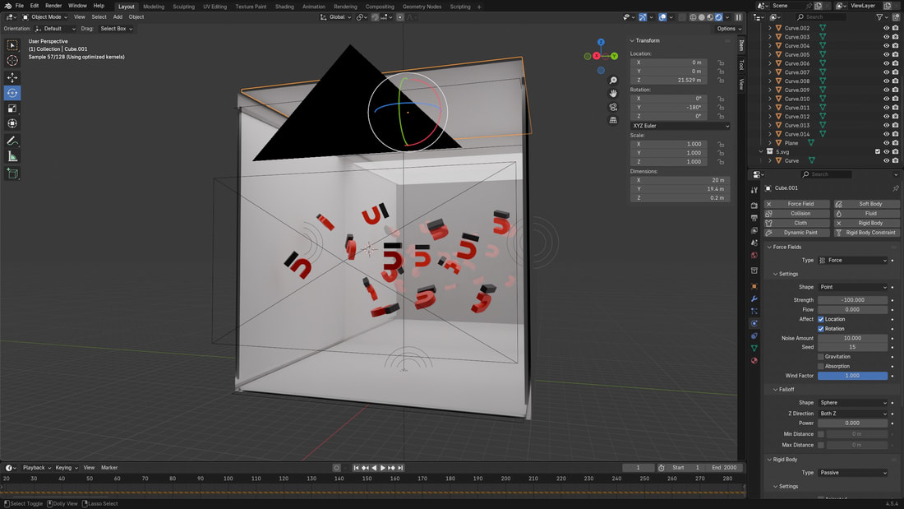
Task: Click the Rigid Body Constraint button
Action: pos(867,233)
